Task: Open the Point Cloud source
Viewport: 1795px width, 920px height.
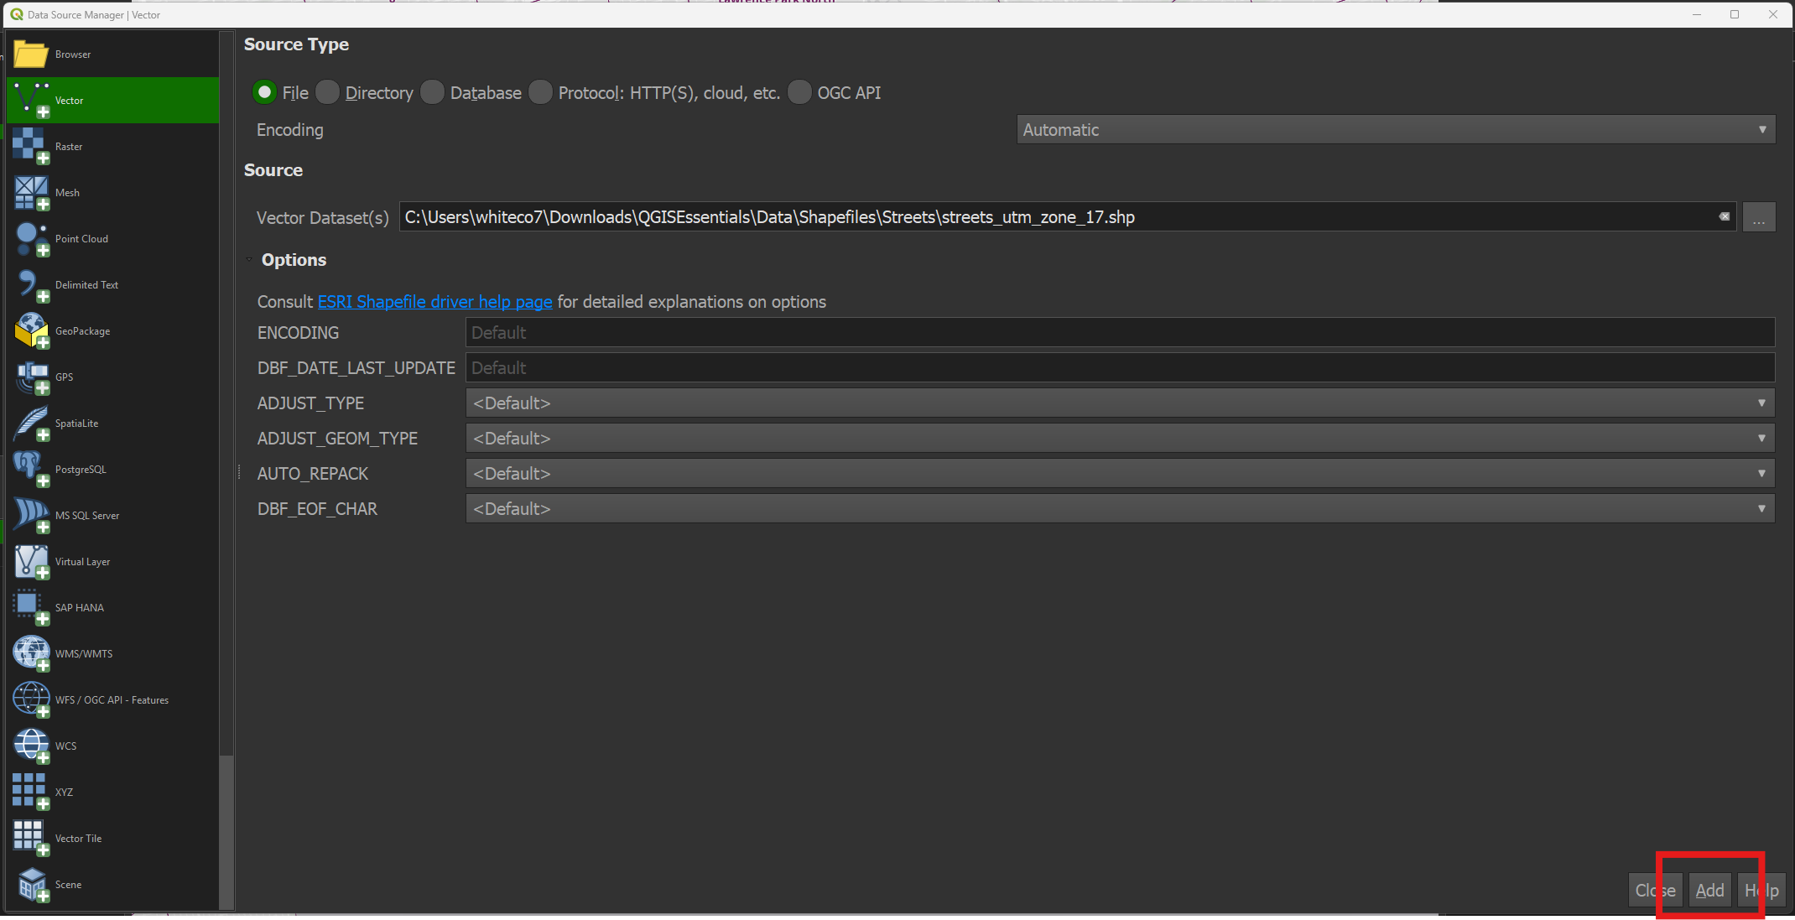Action: coord(112,239)
